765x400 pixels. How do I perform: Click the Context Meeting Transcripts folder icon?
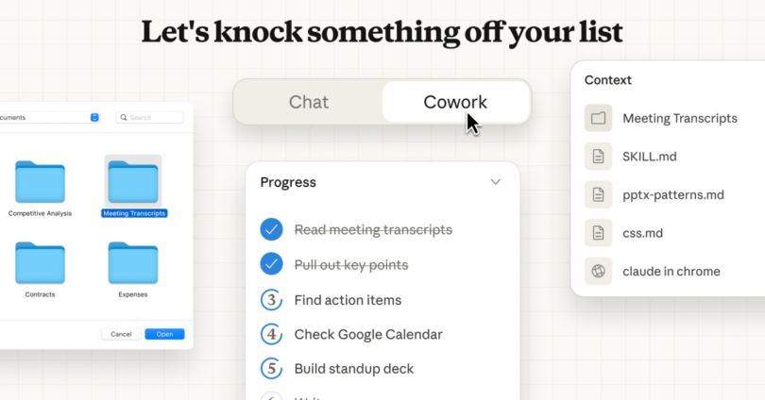point(597,119)
